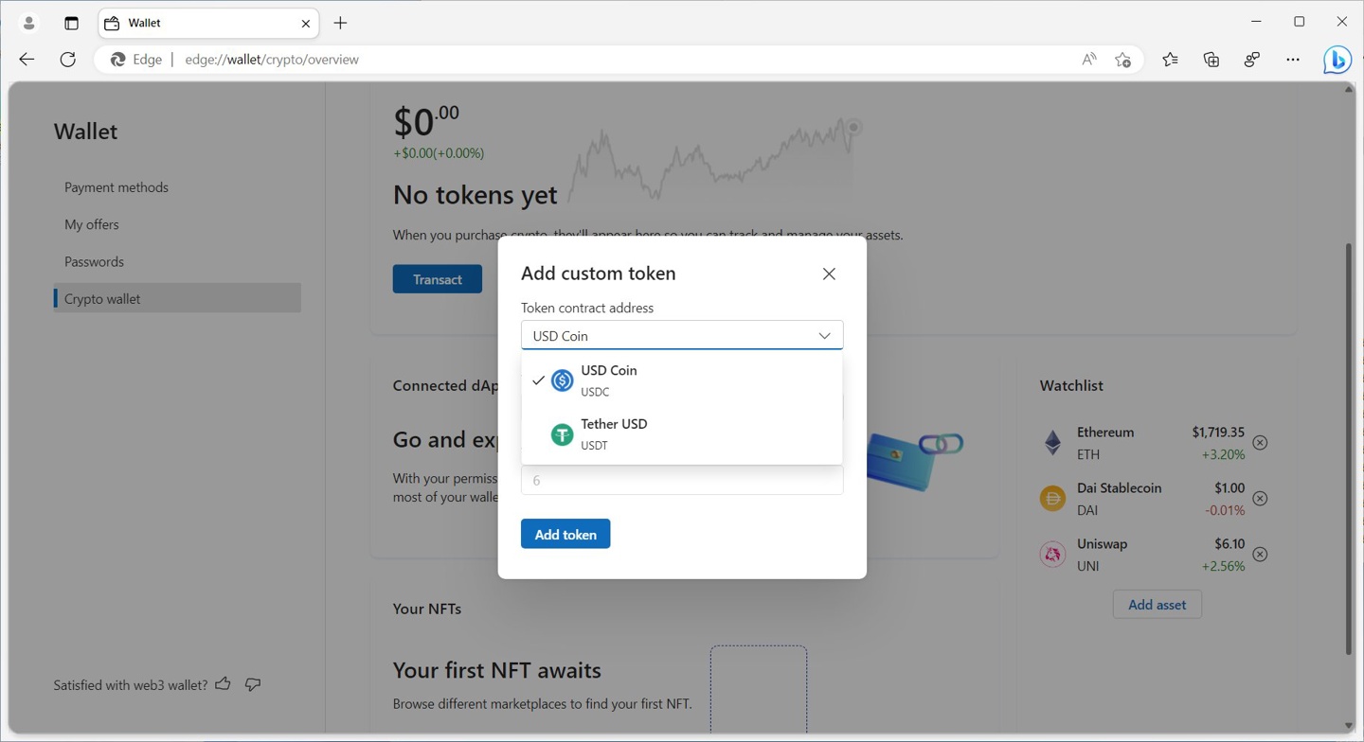
Task: Collapse the token contract address dropdown
Action: 823,336
